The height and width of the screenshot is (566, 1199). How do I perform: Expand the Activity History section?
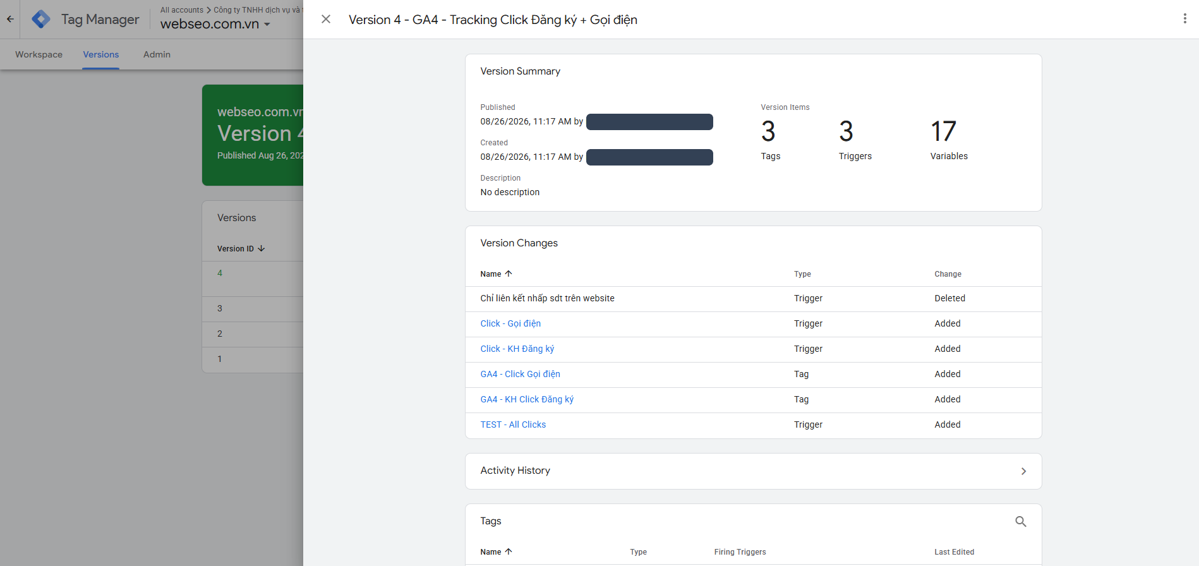[x=753, y=471]
